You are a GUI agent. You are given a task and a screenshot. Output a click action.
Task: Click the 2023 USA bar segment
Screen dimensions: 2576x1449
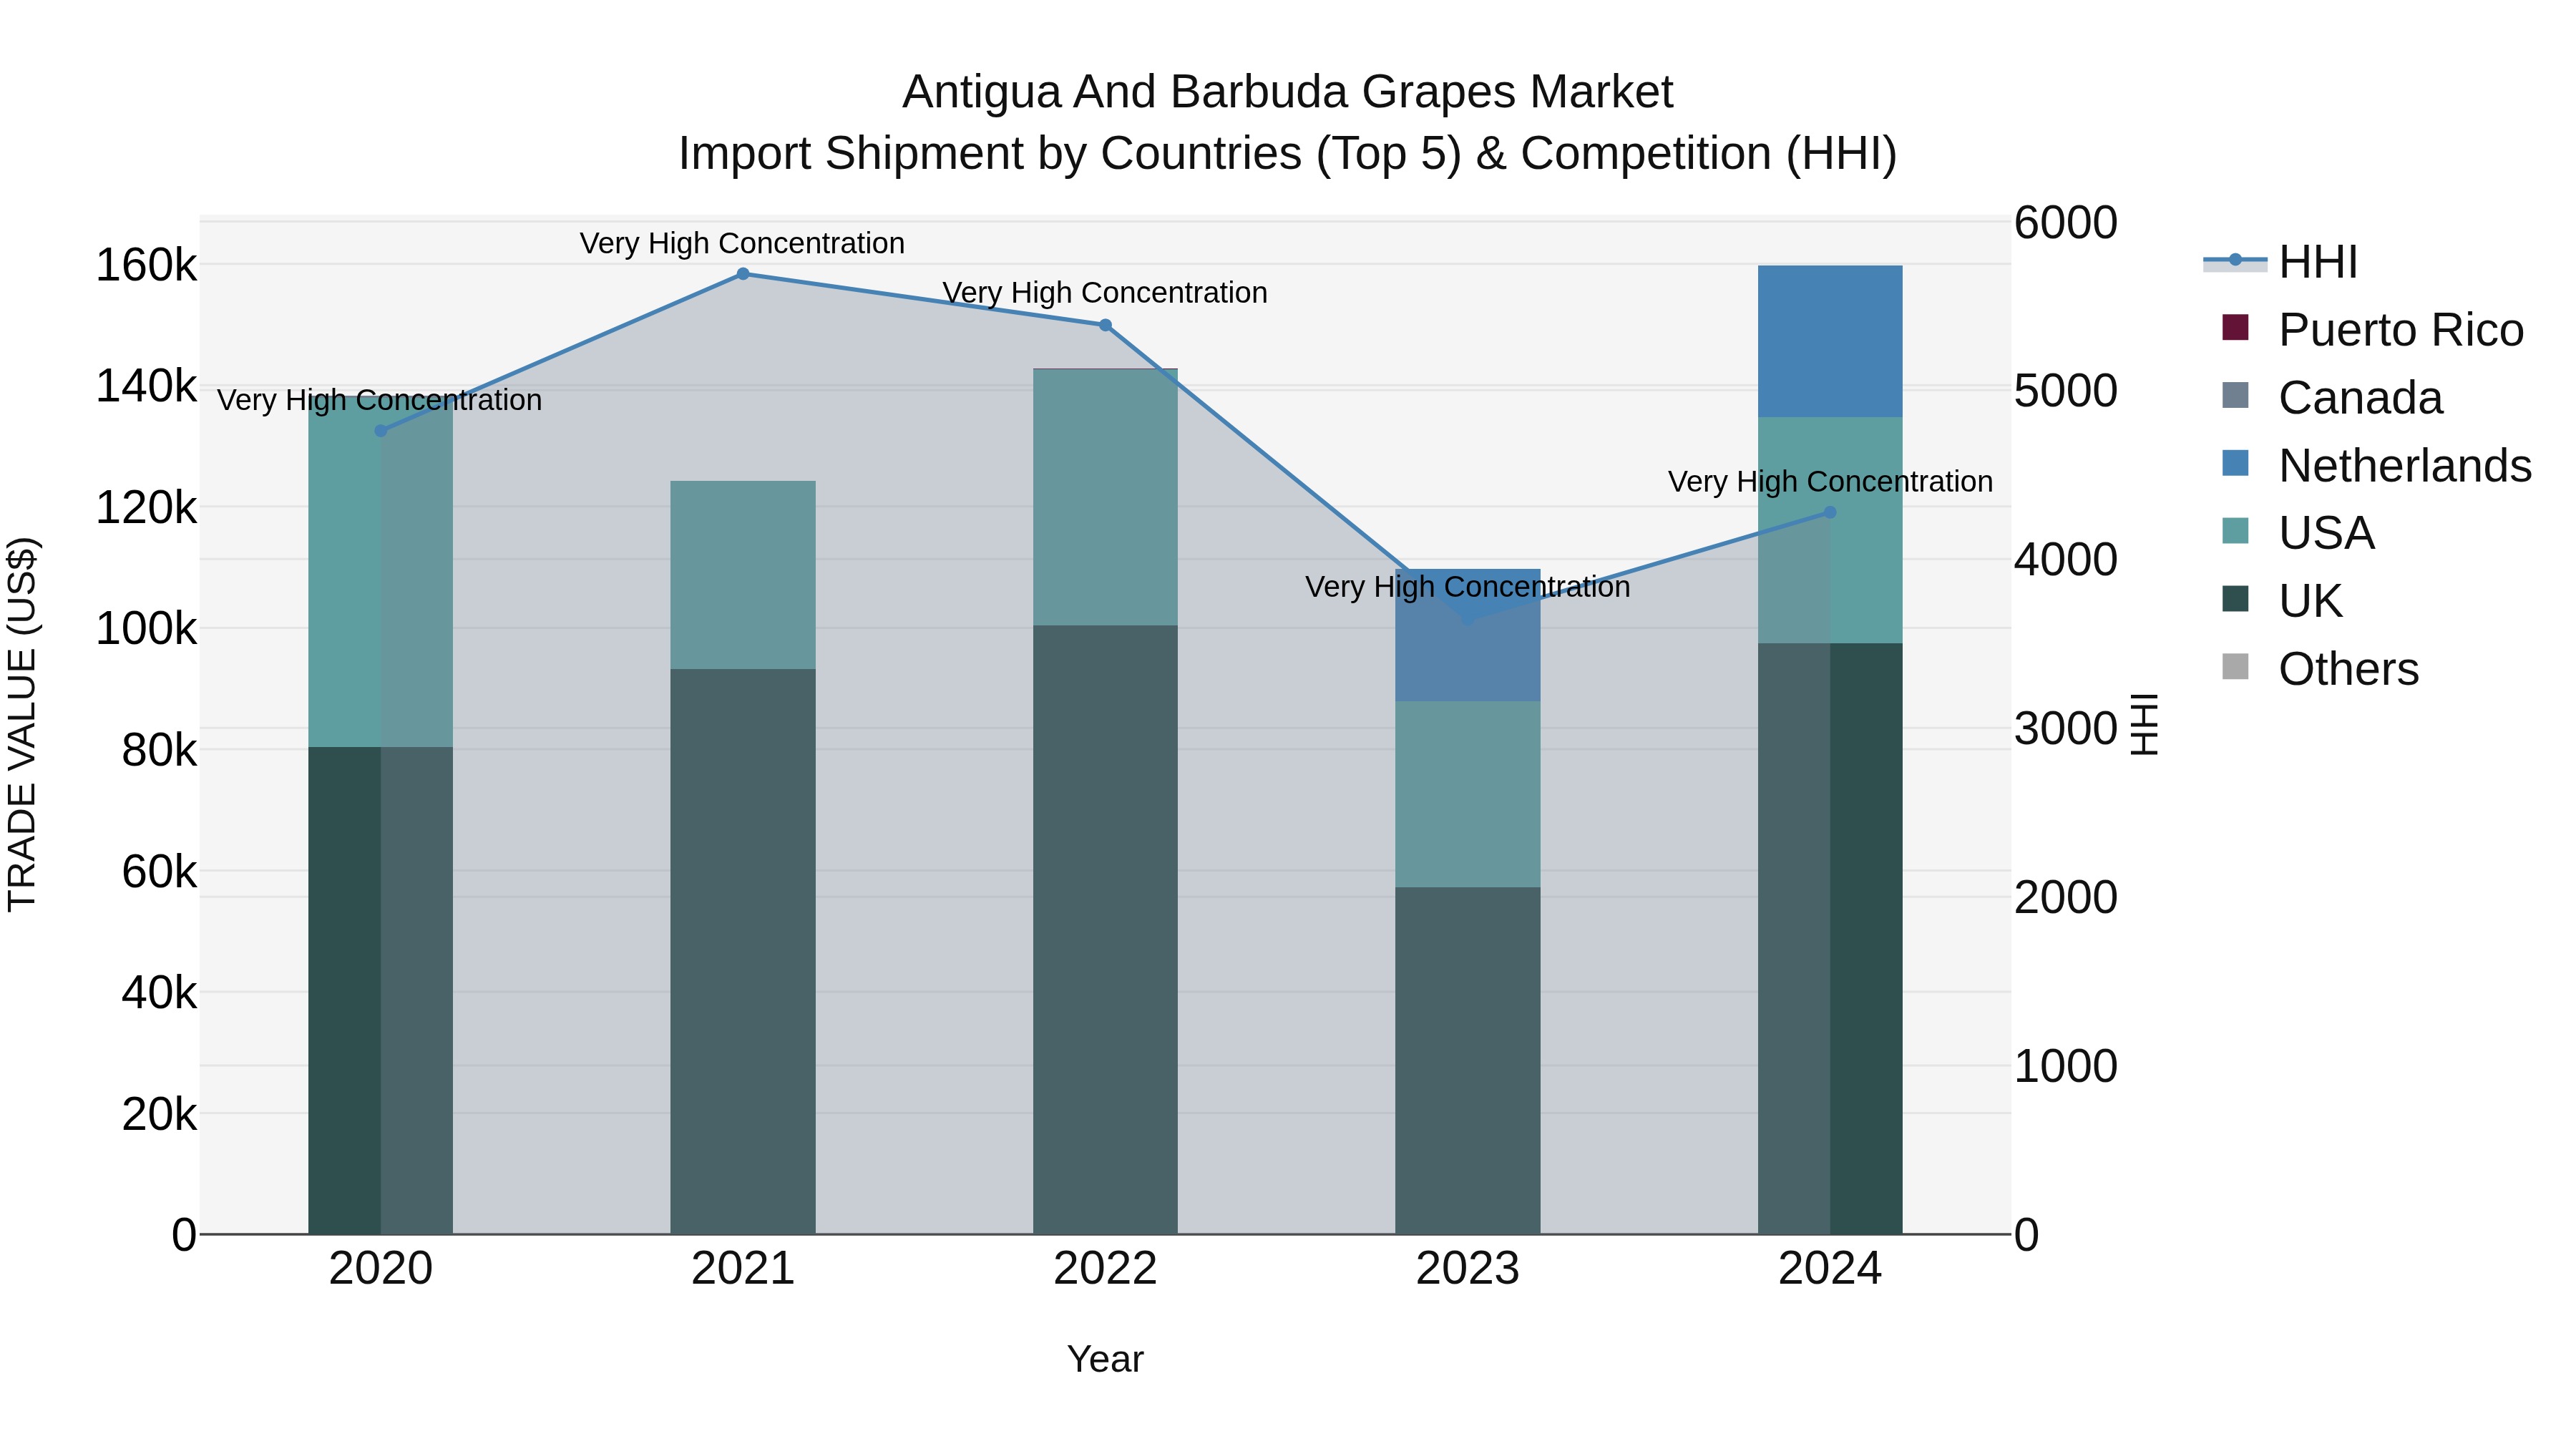pos(1468,794)
